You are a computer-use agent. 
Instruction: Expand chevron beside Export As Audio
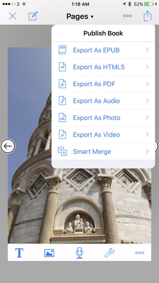147,101
